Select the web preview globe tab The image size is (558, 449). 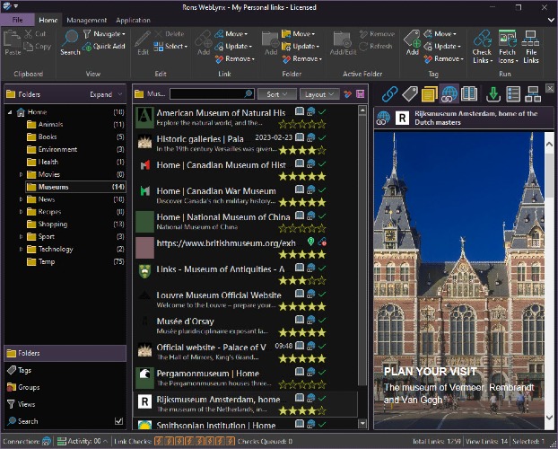point(449,94)
